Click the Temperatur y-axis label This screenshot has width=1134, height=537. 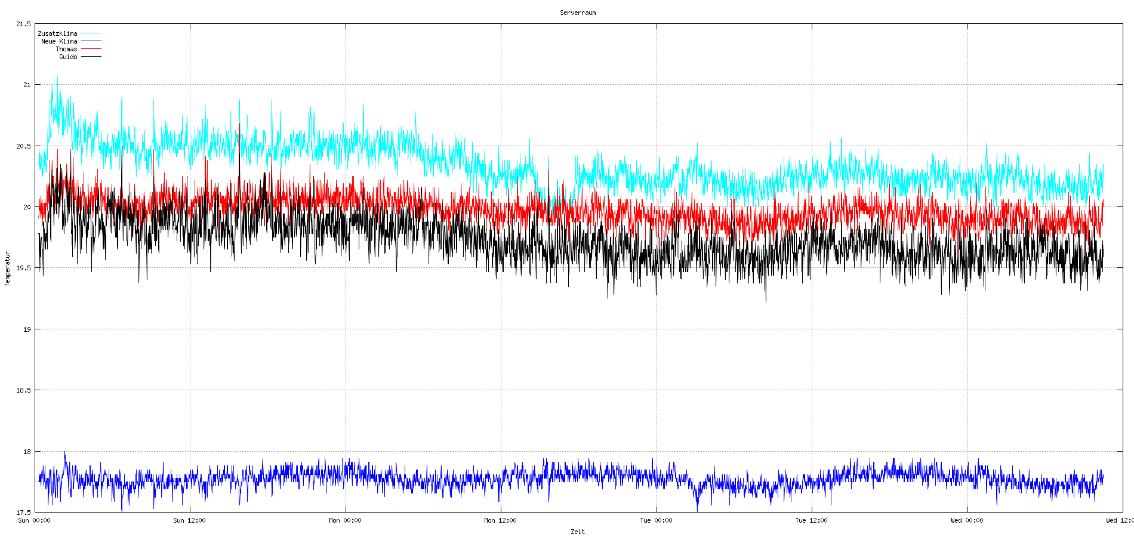8,268
